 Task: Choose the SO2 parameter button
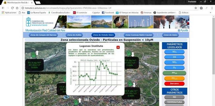click(174, 52)
